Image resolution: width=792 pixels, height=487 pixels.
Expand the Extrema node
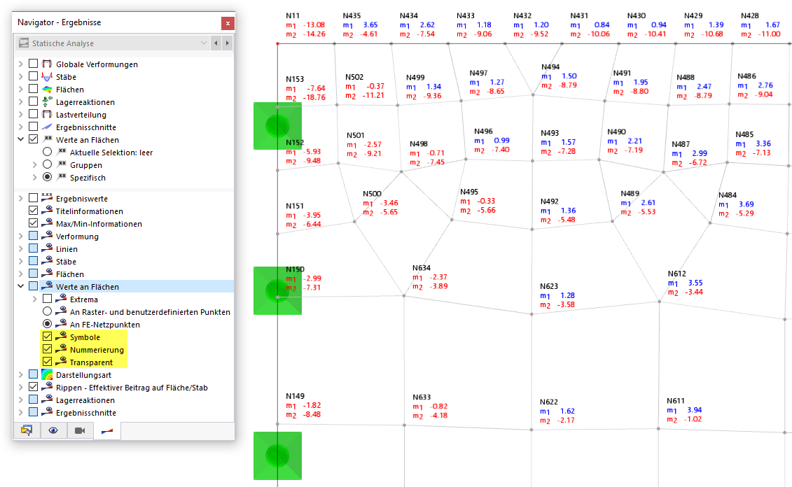point(35,299)
